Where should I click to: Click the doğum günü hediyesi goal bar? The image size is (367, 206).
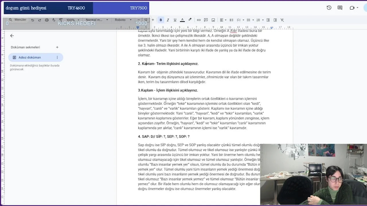click(77, 8)
